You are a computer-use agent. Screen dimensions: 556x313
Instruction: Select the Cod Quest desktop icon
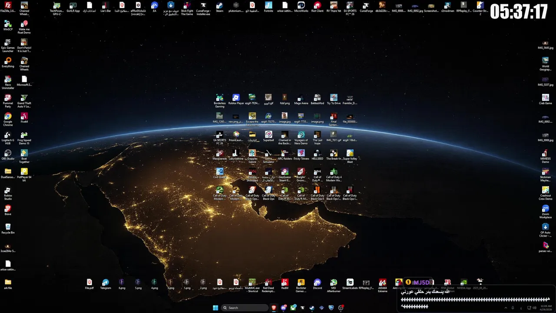220,173
